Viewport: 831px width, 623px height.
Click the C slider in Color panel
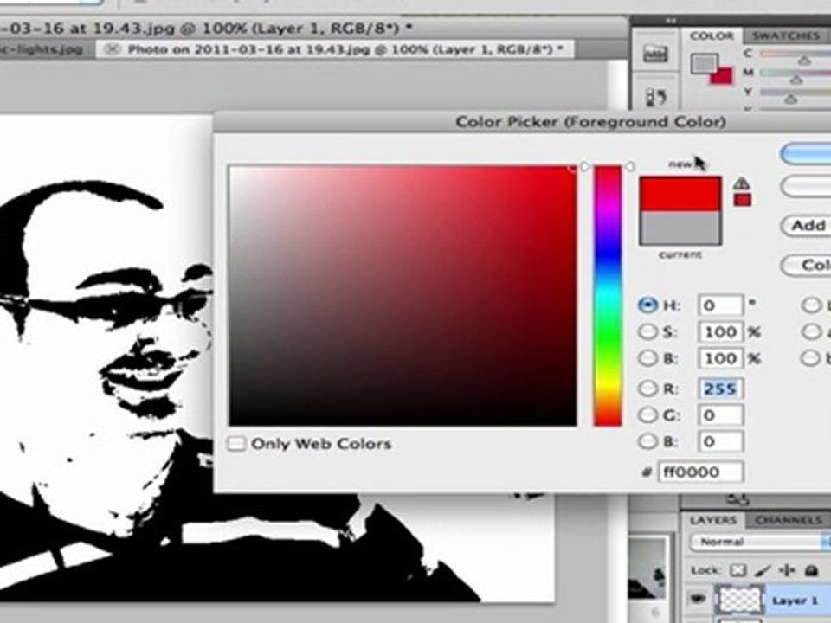[795, 55]
